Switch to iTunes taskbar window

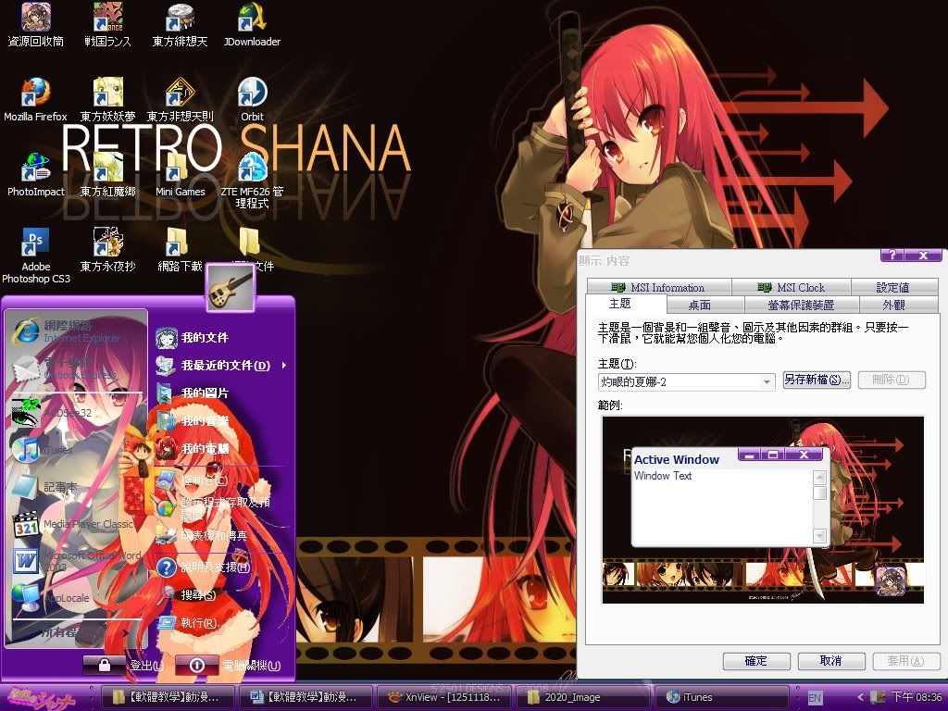pyautogui.click(x=722, y=697)
